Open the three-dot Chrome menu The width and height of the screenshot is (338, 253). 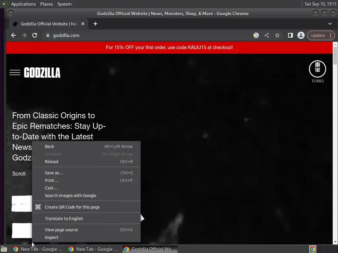[x=331, y=35]
